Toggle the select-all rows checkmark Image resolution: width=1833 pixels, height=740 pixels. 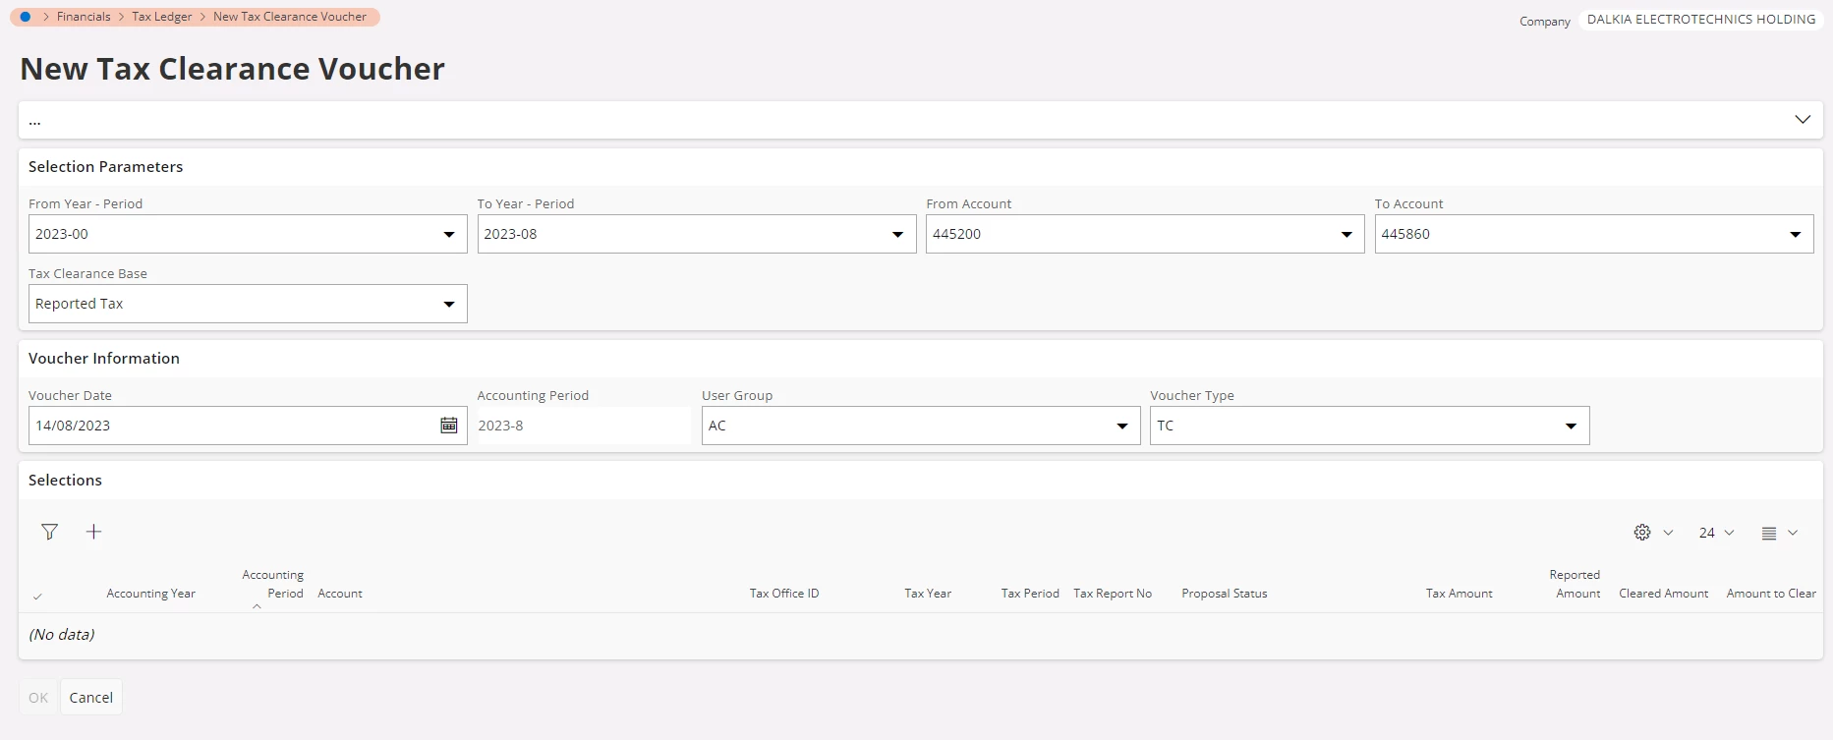tap(37, 596)
